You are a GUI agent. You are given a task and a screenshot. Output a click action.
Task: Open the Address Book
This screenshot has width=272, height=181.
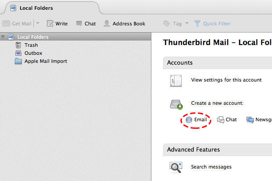pos(124,24)
